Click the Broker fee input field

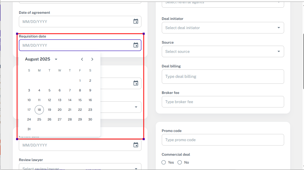[x=223, y=102]
